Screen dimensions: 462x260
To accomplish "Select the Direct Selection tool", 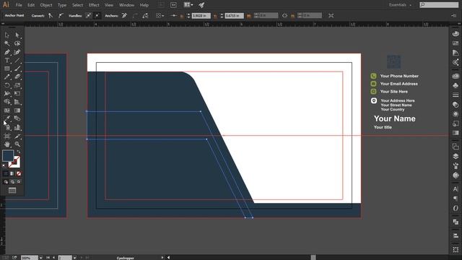I will (x=17, y=35).
